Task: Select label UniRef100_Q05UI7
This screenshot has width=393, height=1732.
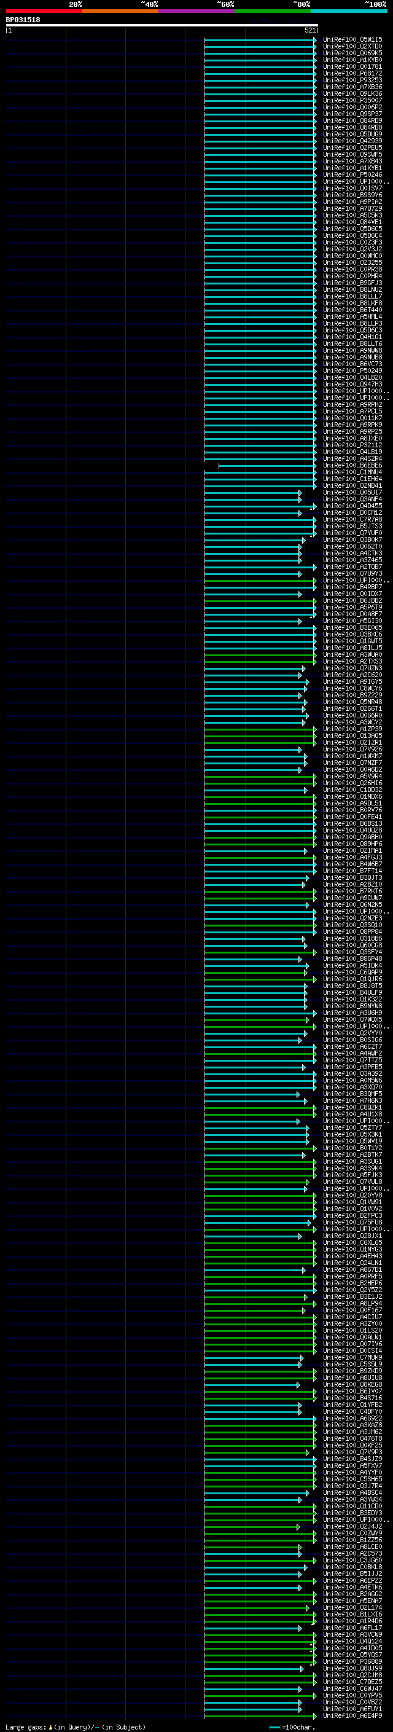Action: [x=352, y=492]
